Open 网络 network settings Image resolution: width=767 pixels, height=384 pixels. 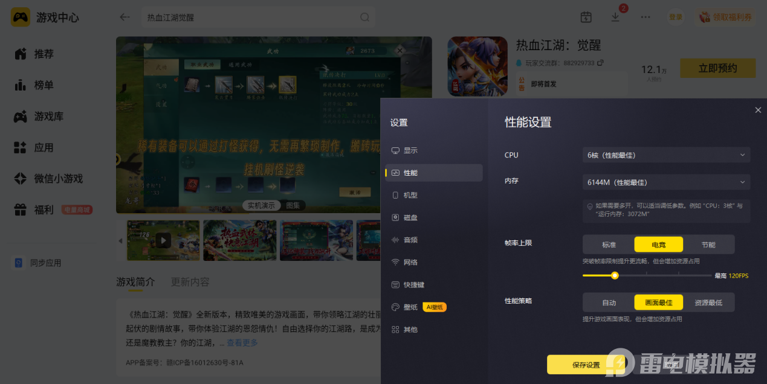pos(433,262)
